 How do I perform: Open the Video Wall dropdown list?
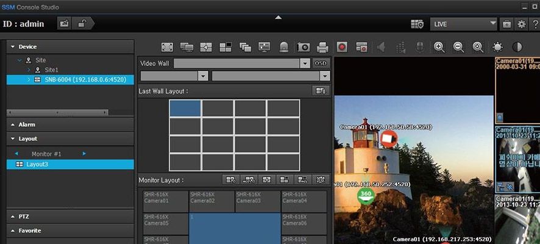point(305,63)
